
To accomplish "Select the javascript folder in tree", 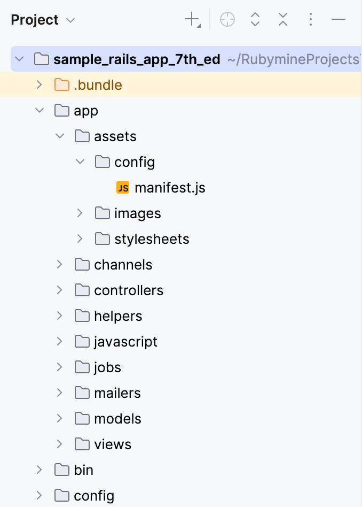I will tap(125, 342).
